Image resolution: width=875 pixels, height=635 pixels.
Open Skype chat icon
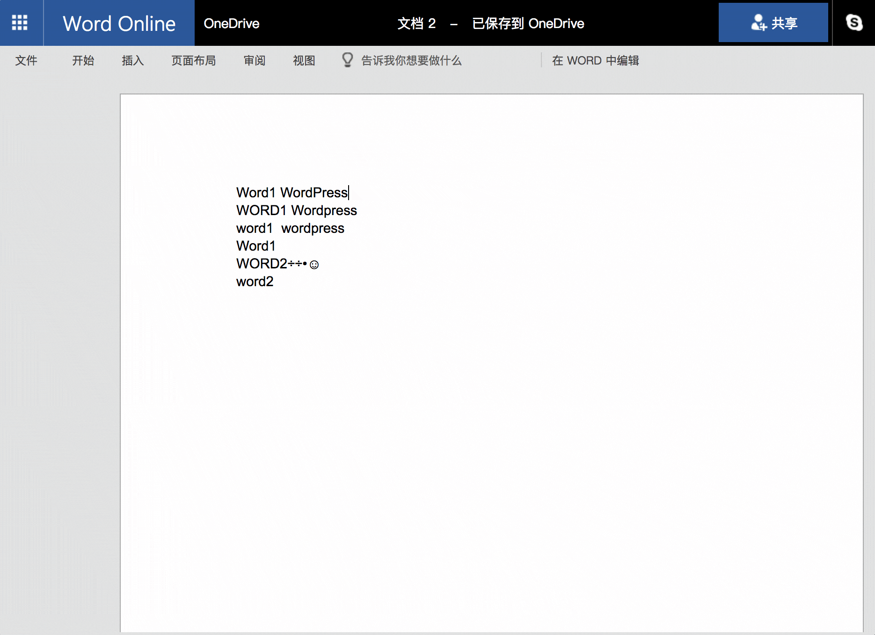tap(854, 22)
